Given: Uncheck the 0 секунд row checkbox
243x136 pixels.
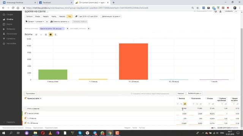Looking at the screenshot, I should coord(25,113).
